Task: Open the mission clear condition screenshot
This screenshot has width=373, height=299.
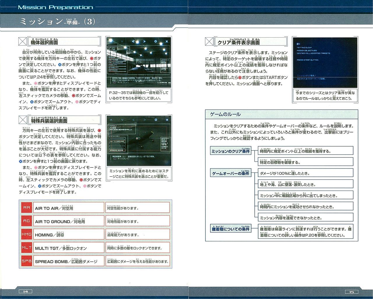Action: tap(325, 62)
